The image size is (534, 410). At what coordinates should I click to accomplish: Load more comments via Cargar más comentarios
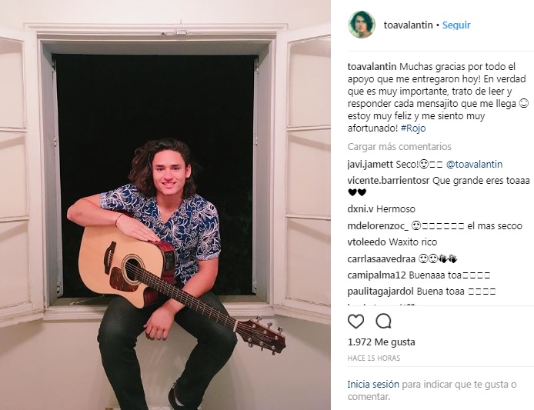tap(399, 147)
